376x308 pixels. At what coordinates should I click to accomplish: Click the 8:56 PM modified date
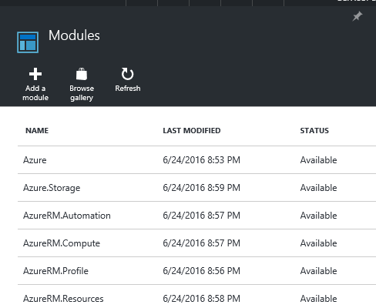click(x=201, y=271)
